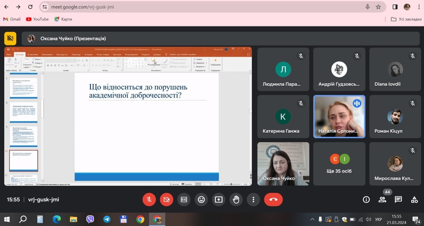Select Наталія Солони video tile
Image resolution: width=424 pixels, height=226 pixels.
pyautogui.click(x=339, y=117)
